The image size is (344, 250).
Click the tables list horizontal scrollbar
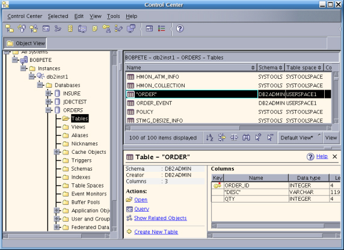(x=228, y=127)
